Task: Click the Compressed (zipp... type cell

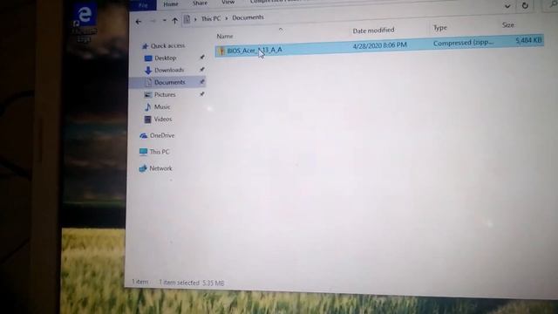Action: 463,43
